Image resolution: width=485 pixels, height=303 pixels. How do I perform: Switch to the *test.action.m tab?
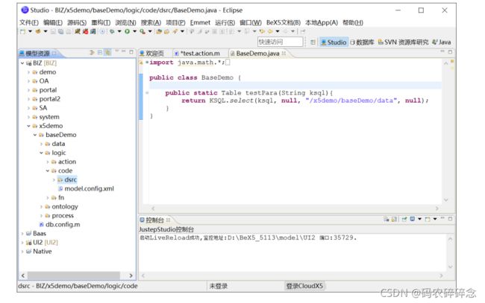198,54
